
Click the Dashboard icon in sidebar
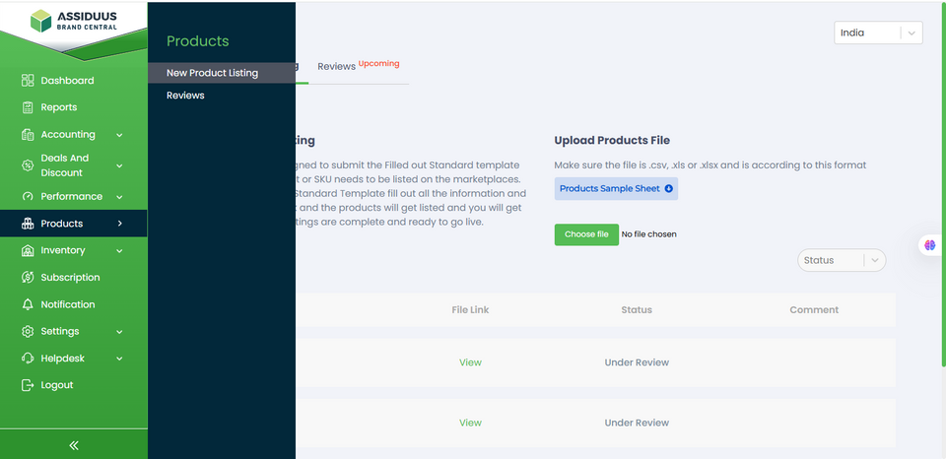[28, 81]
